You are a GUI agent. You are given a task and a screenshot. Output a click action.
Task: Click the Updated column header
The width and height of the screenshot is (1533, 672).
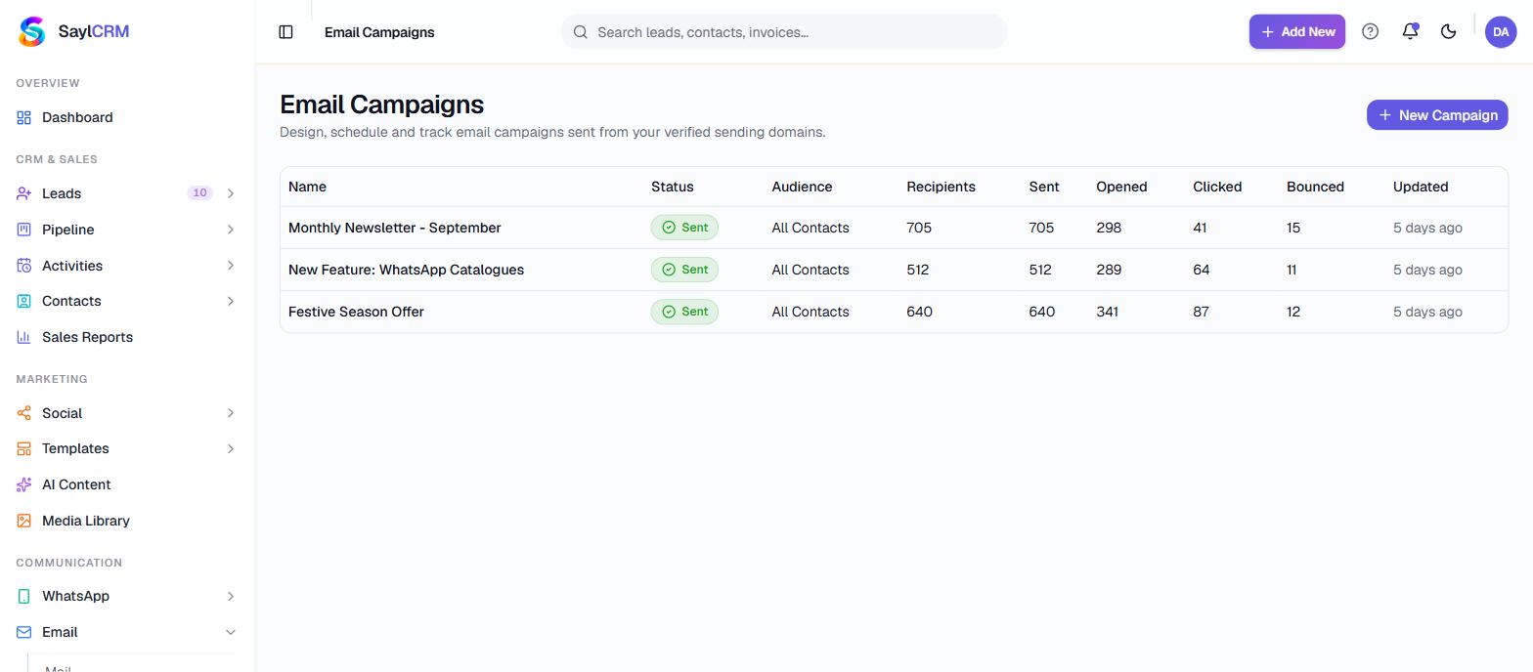pyautogui.click(x=1421, y=187)
